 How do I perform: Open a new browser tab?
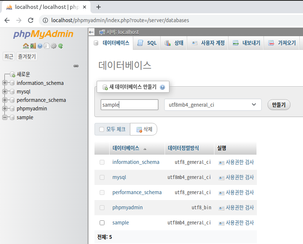point(99,7)
